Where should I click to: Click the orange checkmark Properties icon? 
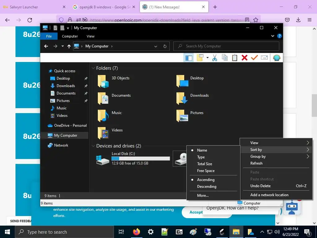pos(254,58)
